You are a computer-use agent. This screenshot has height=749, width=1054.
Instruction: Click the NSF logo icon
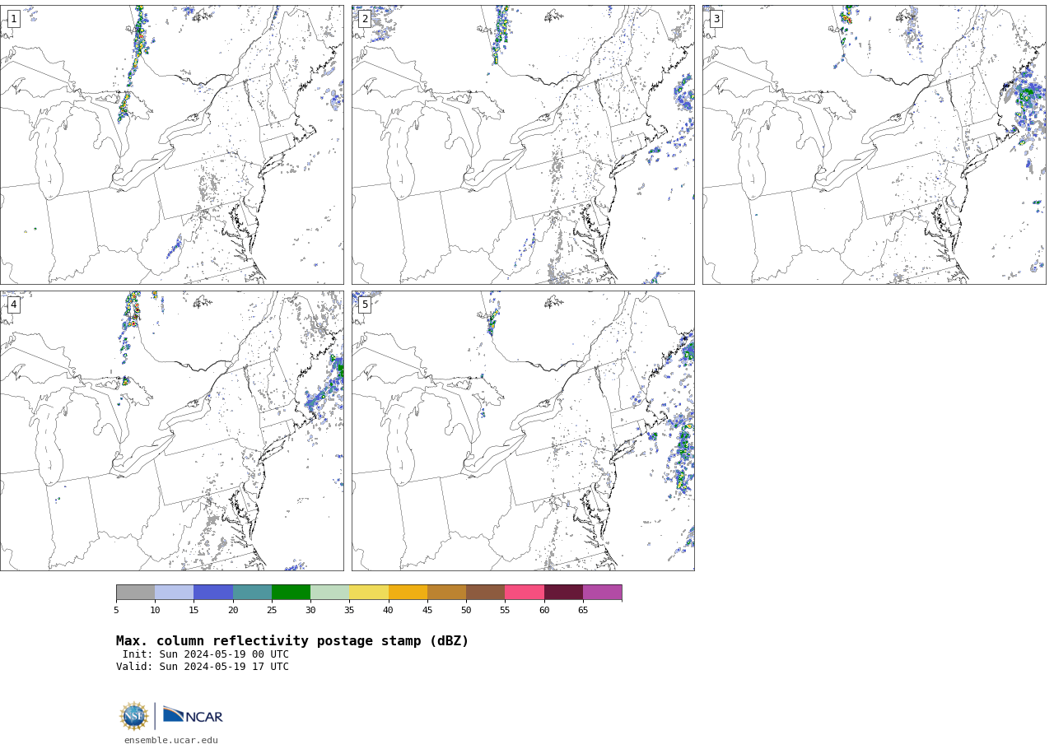tap(133, 716)
